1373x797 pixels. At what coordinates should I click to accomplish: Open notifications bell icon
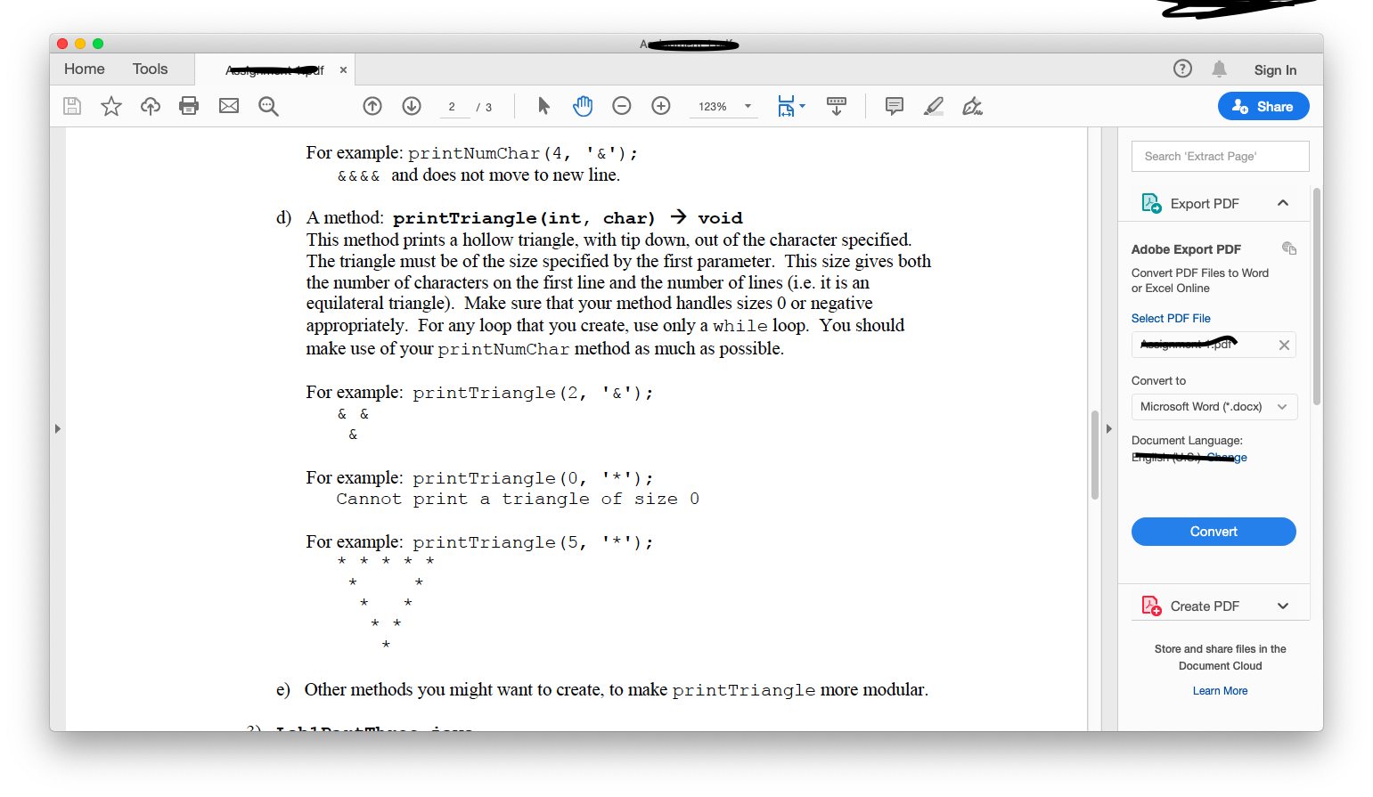pyautogui.click(x=1220, y=69)
